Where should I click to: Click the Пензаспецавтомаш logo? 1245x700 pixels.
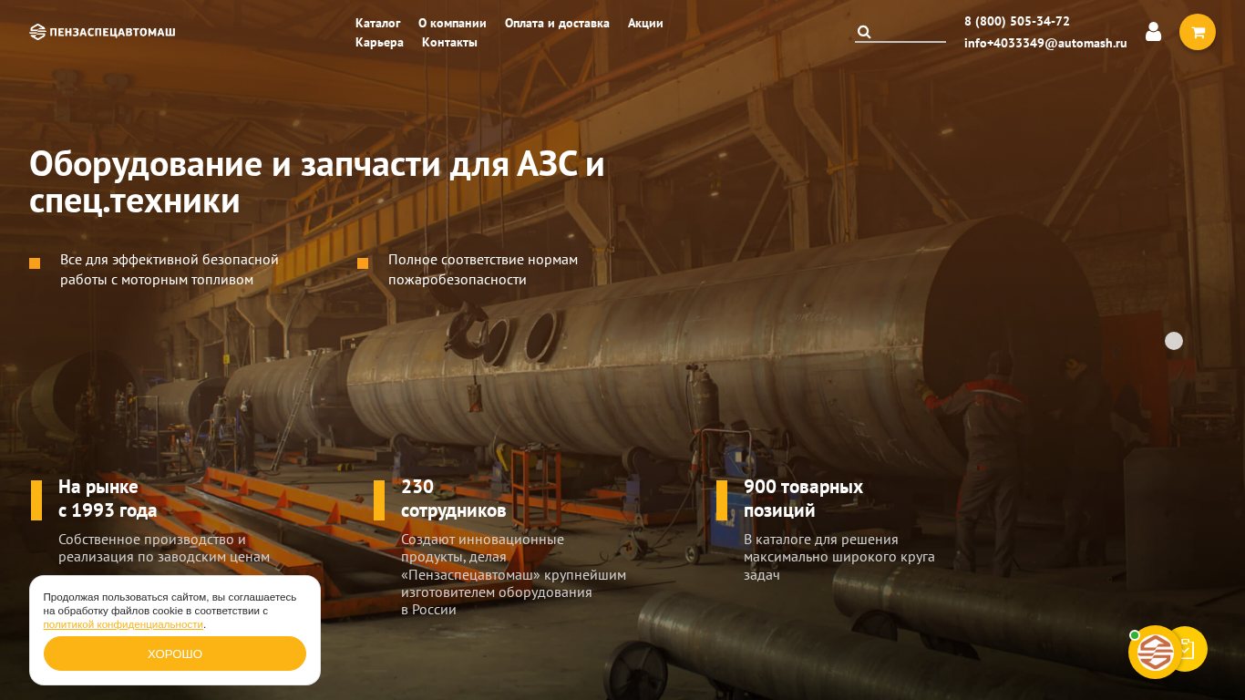click(x=102, y=32)
